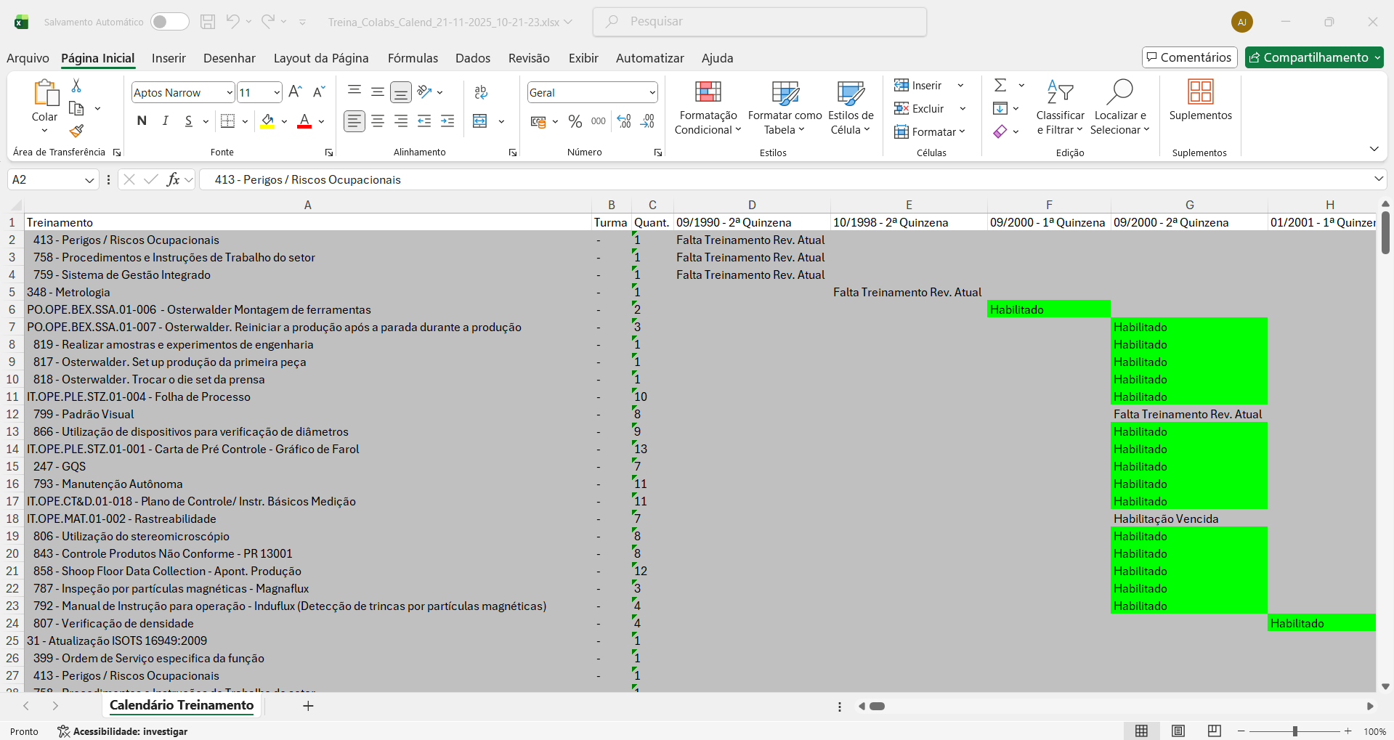Open Conditional Formatting menu
Image resolution: width=1394 pixels, height=740 pixels.
pyautogui.click(x=708, y=109)
